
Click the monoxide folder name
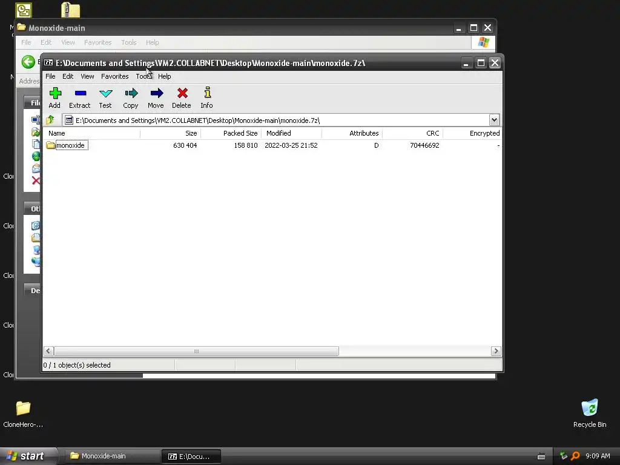click(70, 145)
